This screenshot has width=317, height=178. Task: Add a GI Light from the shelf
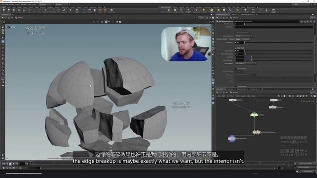224,10
